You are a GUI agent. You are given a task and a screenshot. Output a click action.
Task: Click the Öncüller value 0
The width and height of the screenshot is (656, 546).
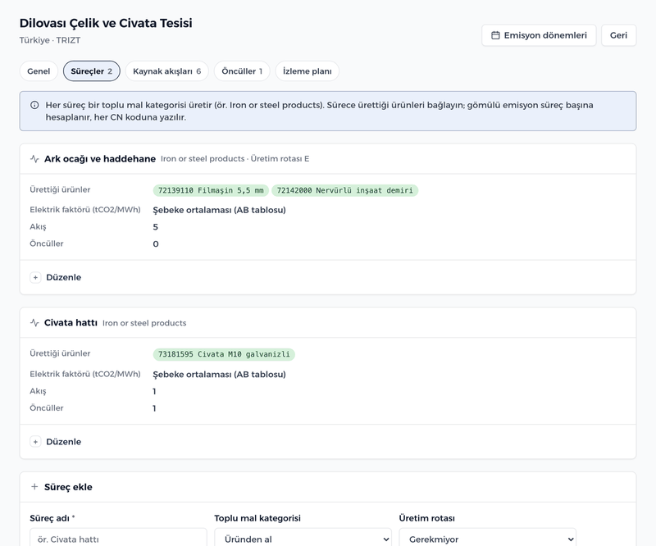pyautogui.click(x=156, y=244)
